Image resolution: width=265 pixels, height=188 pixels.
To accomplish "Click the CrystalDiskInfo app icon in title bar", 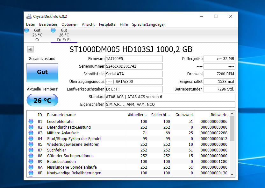I will tap(29, 16).
